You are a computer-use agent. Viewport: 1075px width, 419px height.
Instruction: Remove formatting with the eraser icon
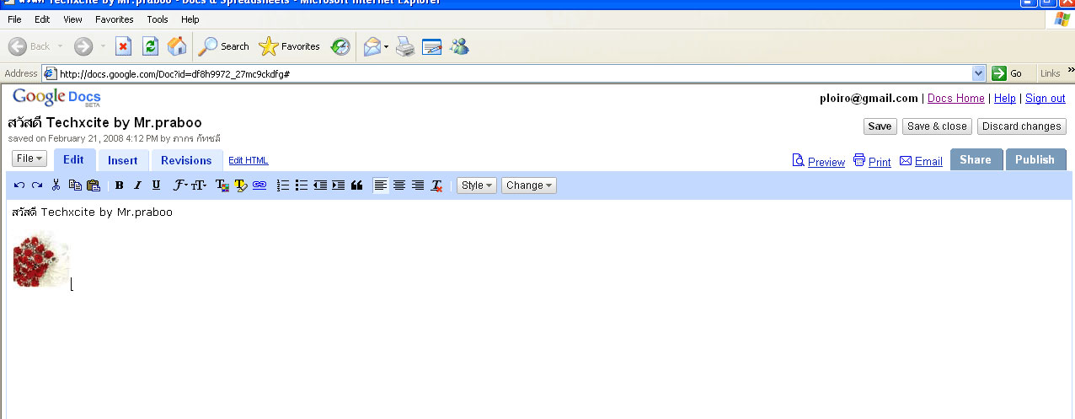coord(436,185)
